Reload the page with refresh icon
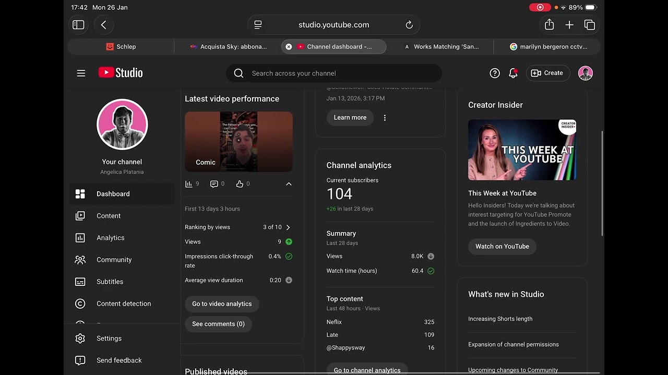 [409, 24]
